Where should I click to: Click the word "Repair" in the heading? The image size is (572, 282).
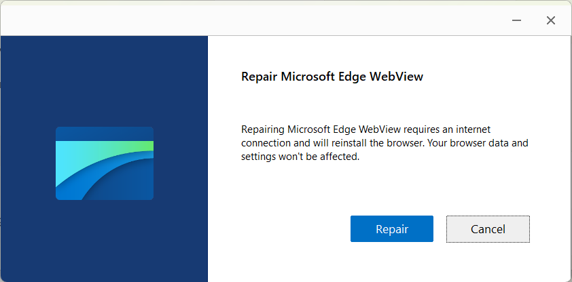pyautogui.click(x=260, y=77)
